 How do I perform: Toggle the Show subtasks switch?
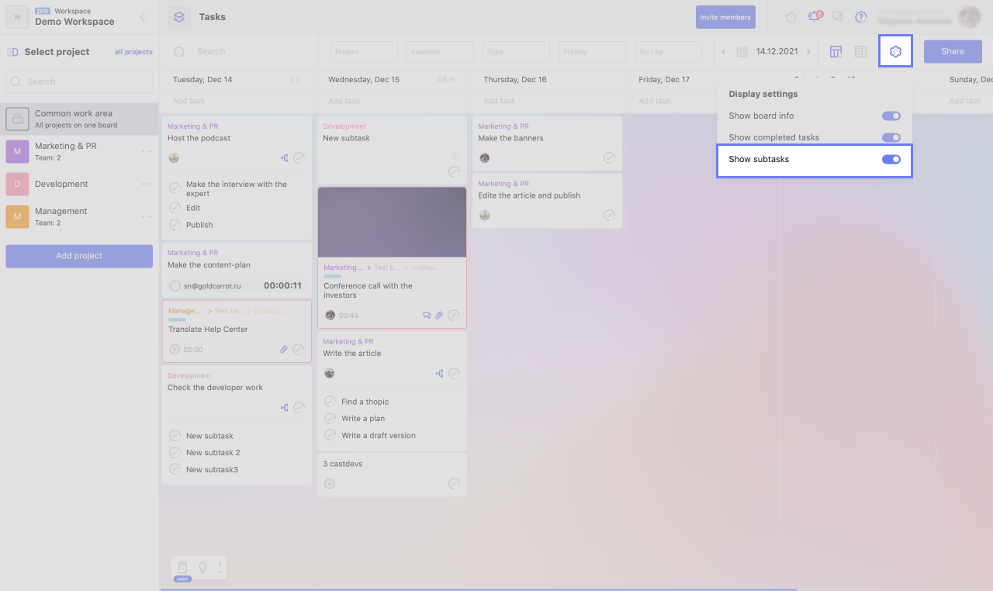point(891,160)
